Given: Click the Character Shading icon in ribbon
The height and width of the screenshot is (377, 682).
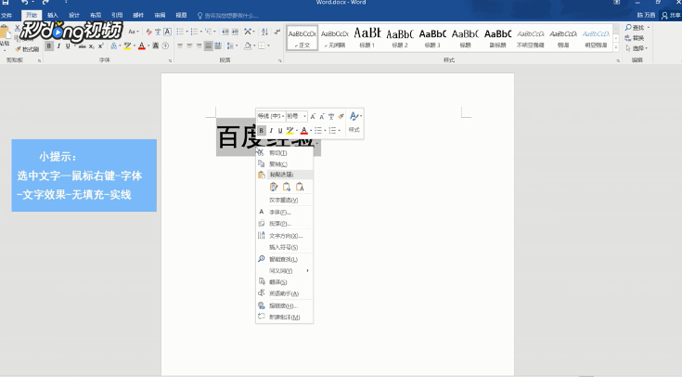Looking at the screenshot, I should (x=155, y=45).
